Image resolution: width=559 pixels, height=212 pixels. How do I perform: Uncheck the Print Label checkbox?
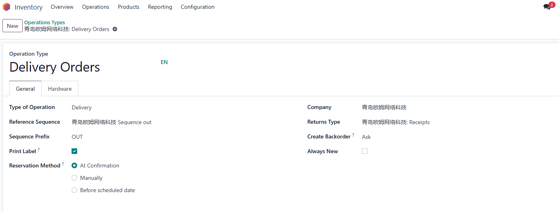(x=74, y=151)
